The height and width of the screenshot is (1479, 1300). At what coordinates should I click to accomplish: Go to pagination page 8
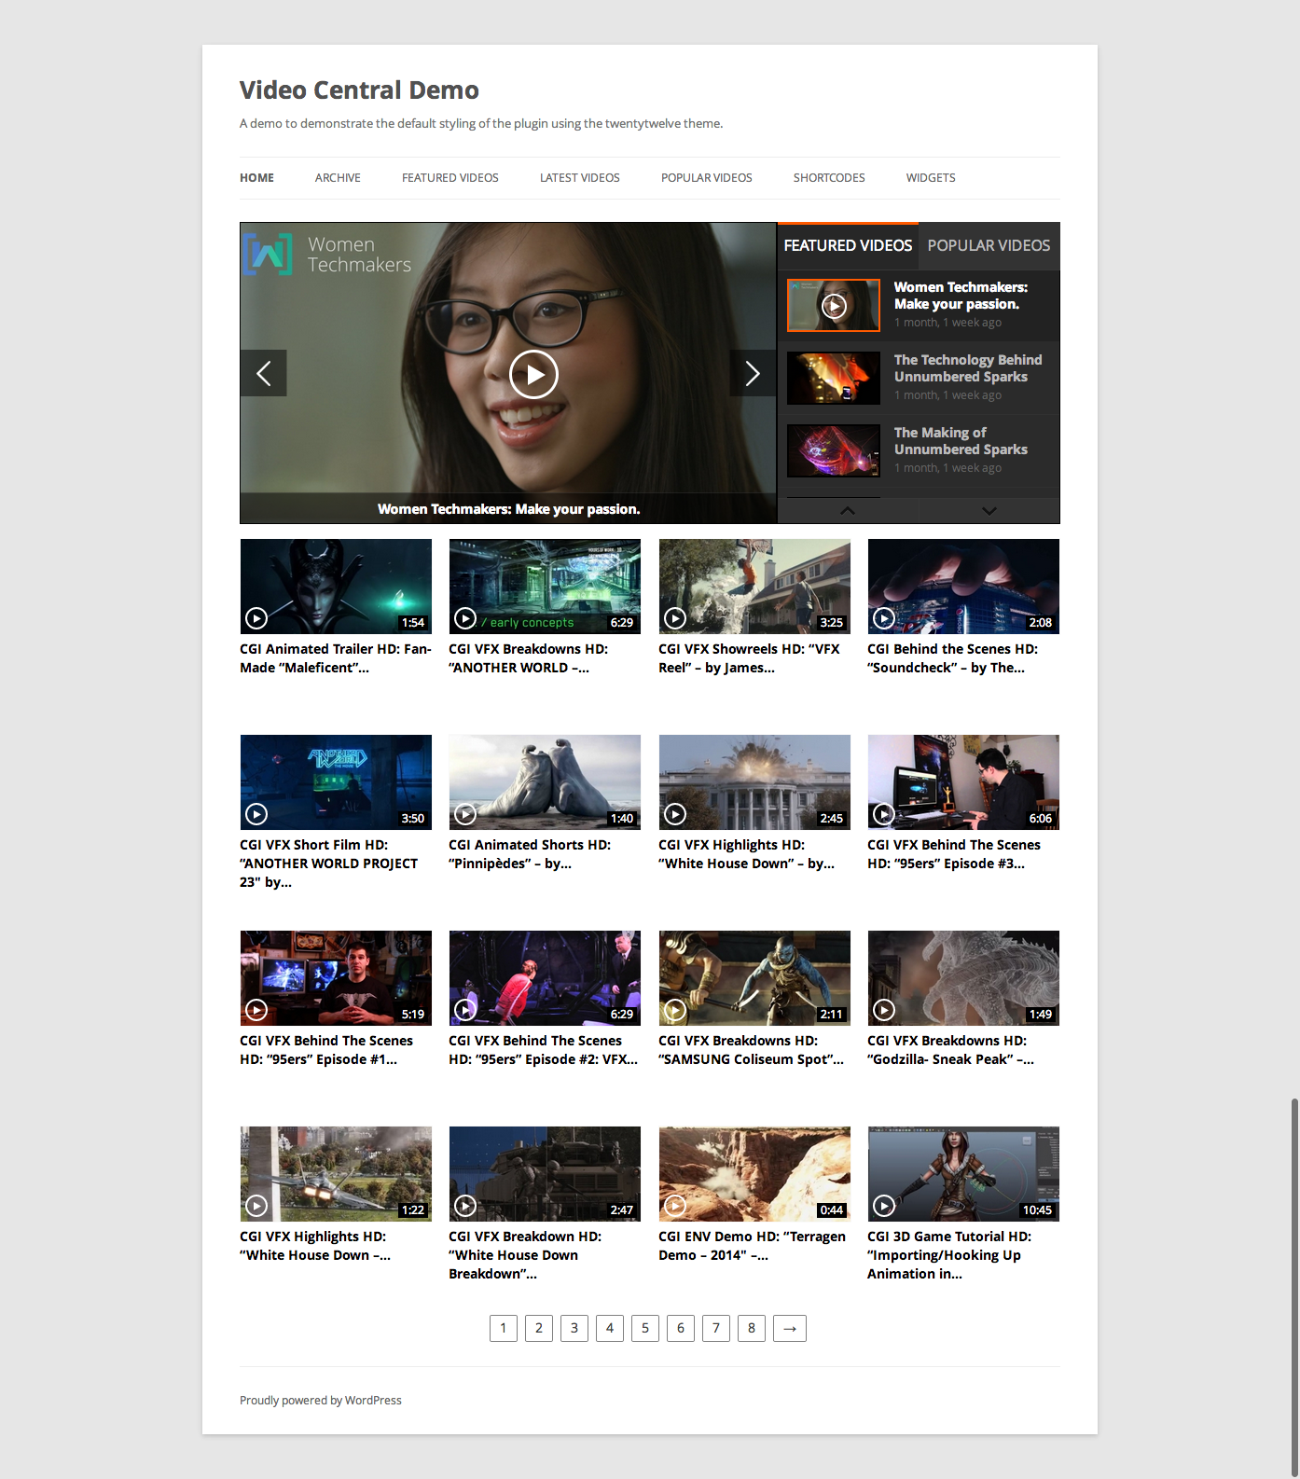coord(752,1328)
